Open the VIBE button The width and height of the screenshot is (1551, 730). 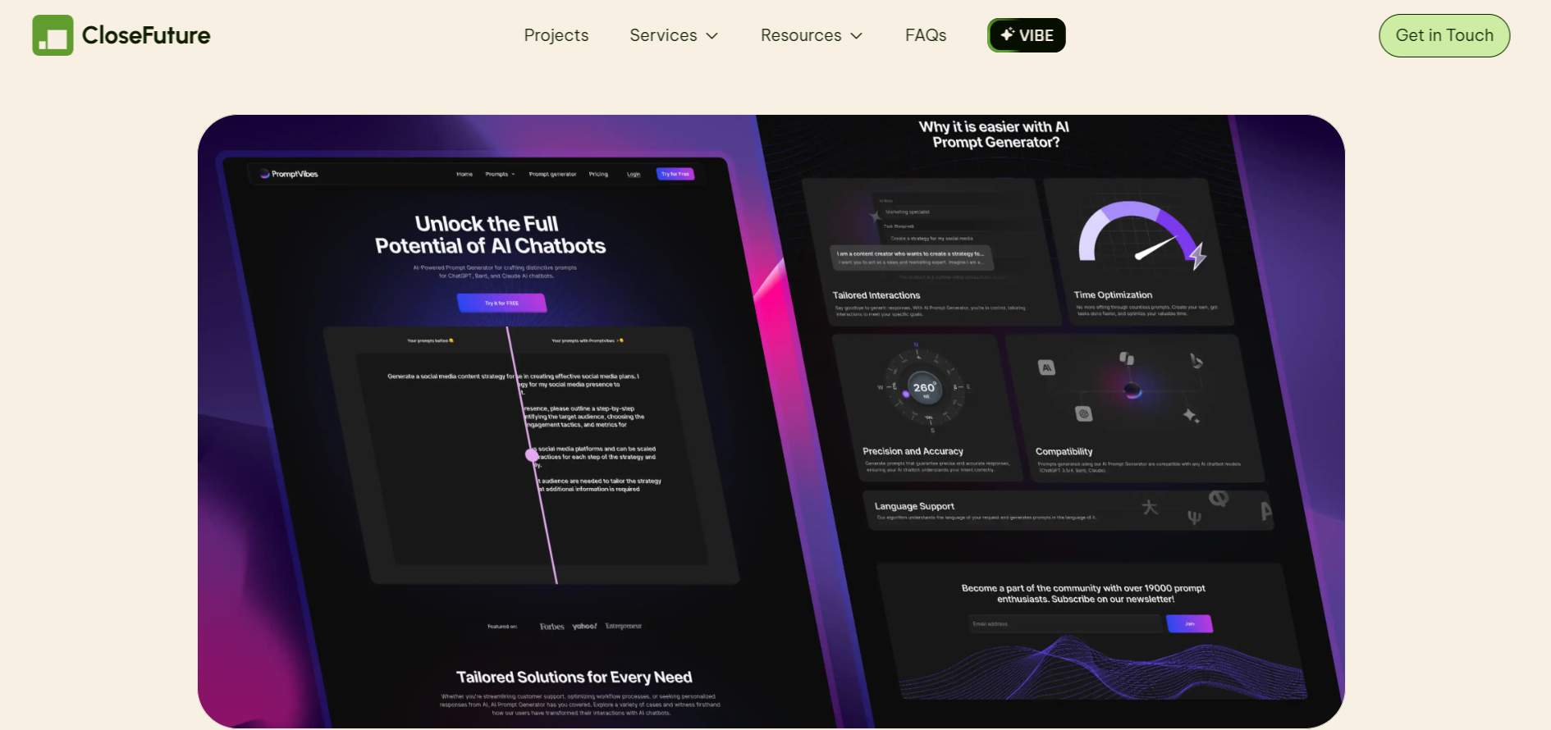(x=1027, y=35)
